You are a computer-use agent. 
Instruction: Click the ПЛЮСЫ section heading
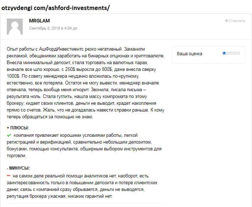18,128
